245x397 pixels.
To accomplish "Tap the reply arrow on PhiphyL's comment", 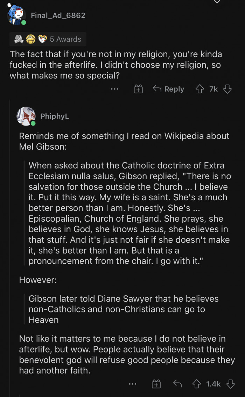I will 178,384.
